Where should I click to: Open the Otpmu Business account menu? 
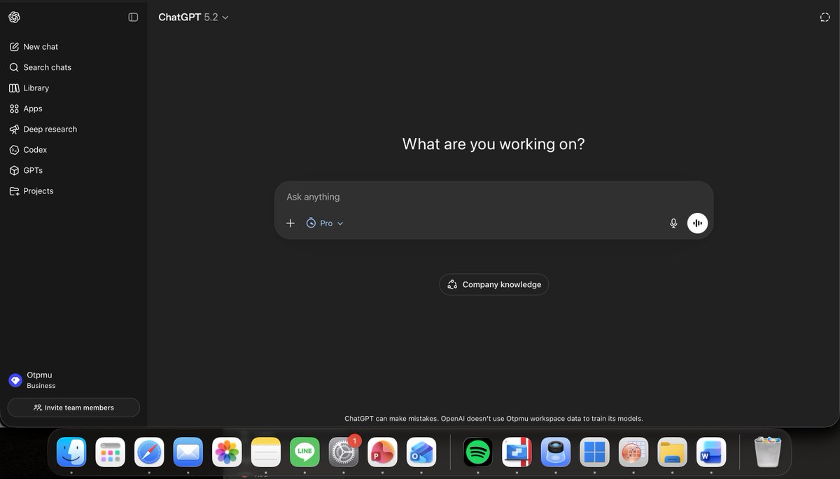pos(73,380)
